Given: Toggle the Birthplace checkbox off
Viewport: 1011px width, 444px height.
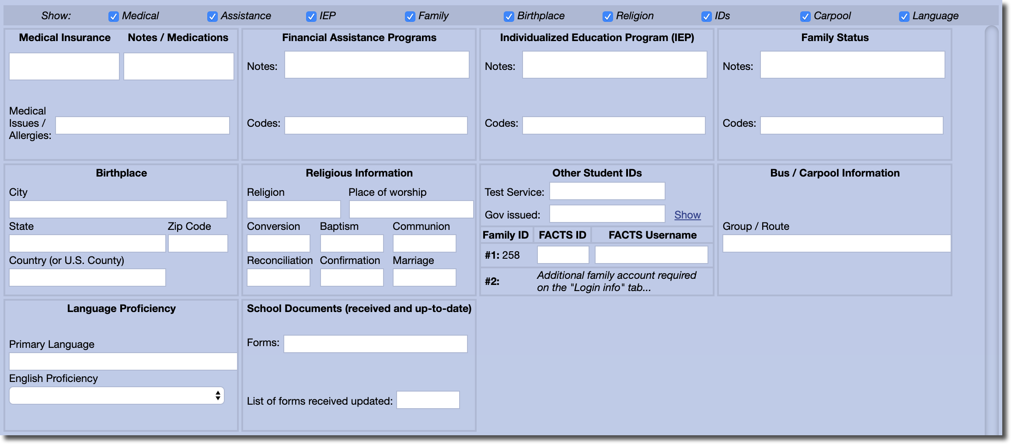Looking at the screenshot, I should 509,17.
